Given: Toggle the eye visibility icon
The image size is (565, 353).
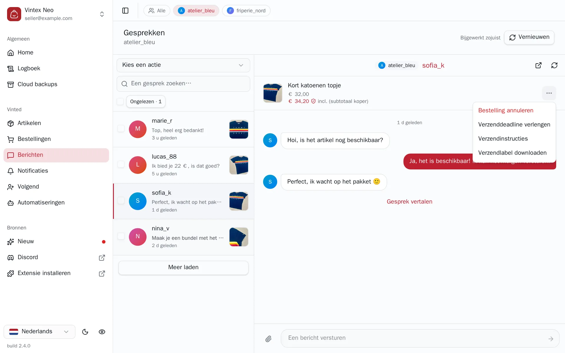Looking at the screenshot, I should pos(102,332).
